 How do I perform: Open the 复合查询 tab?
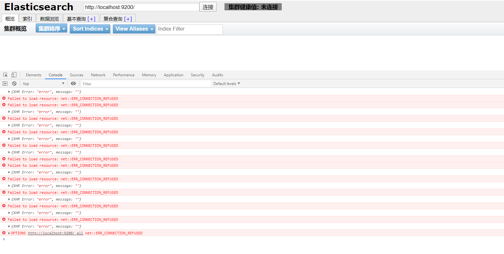tap(113, 19)
